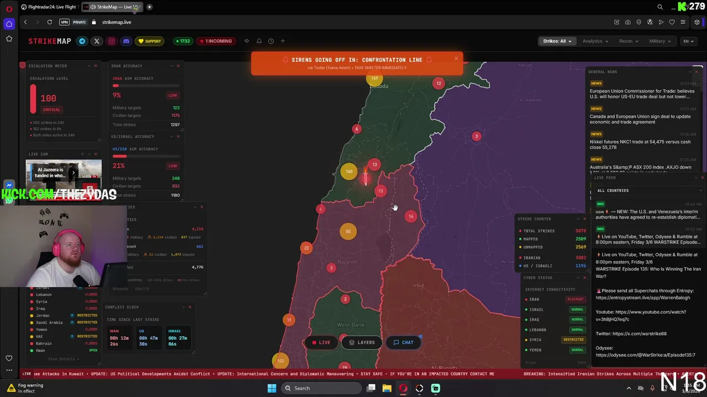The width and height of the screenshot is (707, 397).
Task: Open the X (Twitter) social icon
Action: [x=97, y=41]
